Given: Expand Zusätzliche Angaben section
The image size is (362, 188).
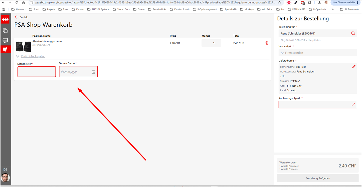Looking at the screenshot, I should point(33,56).
